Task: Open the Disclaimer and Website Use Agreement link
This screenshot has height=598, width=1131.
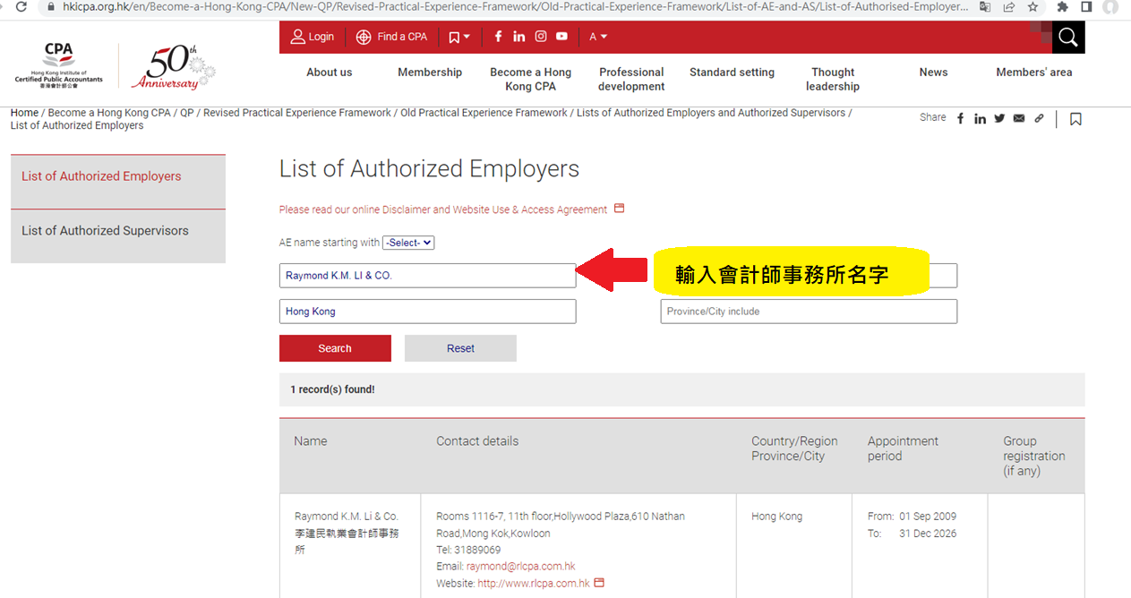Action: (443, 209)
